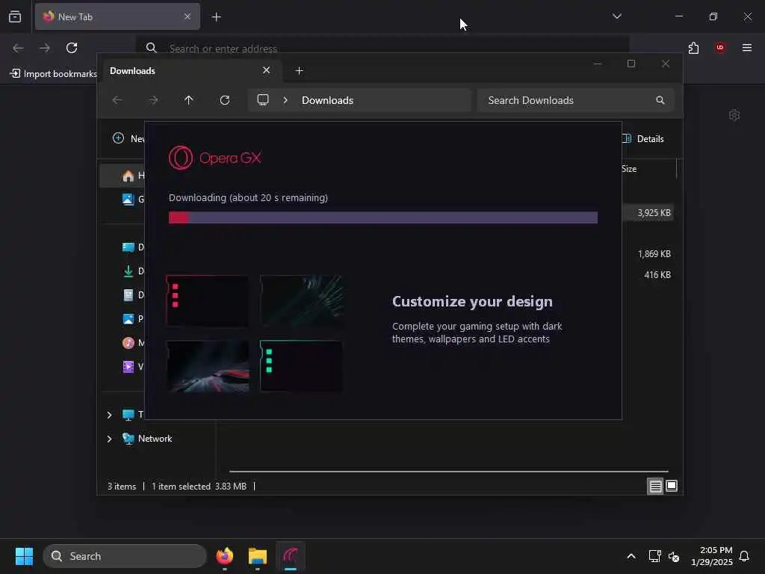Viewport: 765px width, 574px height.
Task: Click the red accent theme thumbnail
Action: coord(208,300)
